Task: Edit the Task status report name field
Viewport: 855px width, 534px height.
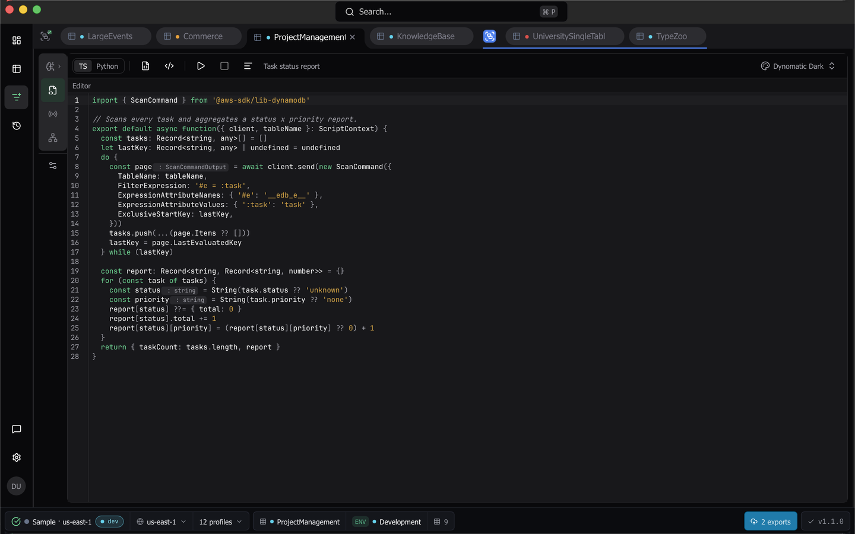Action: (x=292, y=66)
